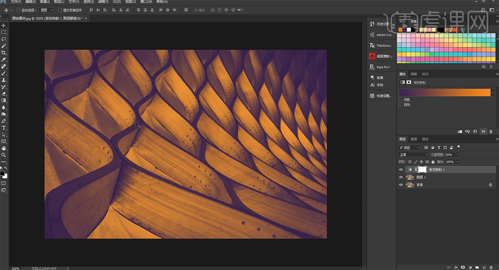Screen dimensions: 499x270
Task: Select the Move tool in the toolbar
Action: (x=4, y=25)
